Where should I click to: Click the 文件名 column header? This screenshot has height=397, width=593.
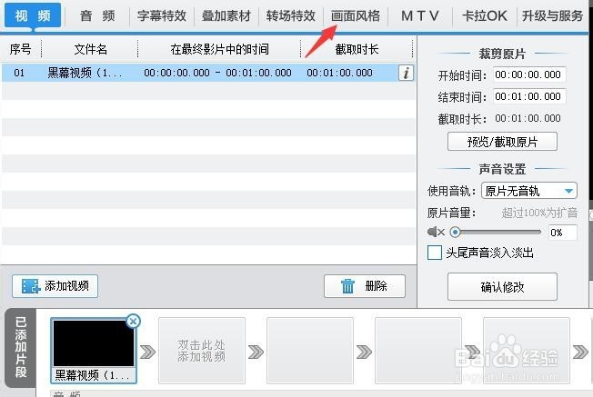[90, 49]
